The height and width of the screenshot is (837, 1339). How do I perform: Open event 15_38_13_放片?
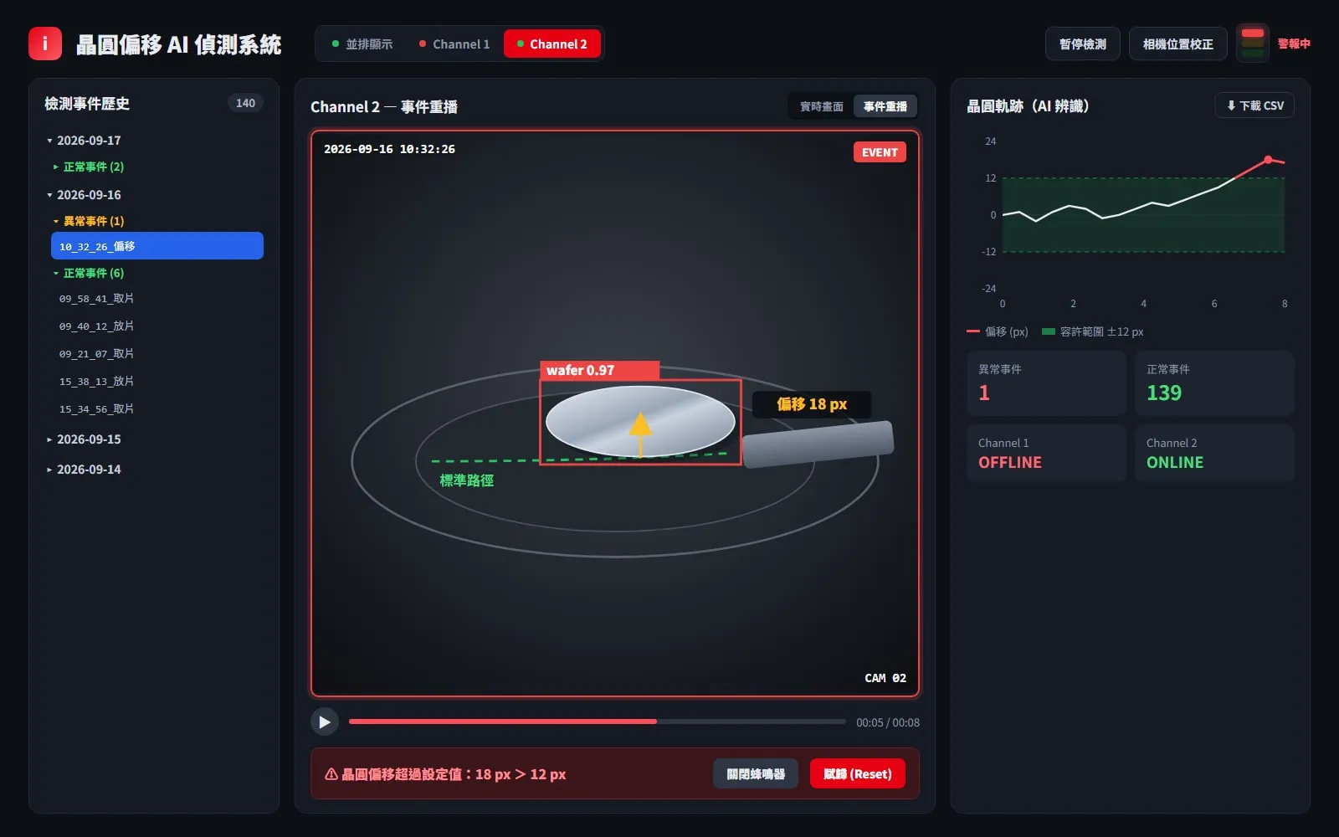157,382
